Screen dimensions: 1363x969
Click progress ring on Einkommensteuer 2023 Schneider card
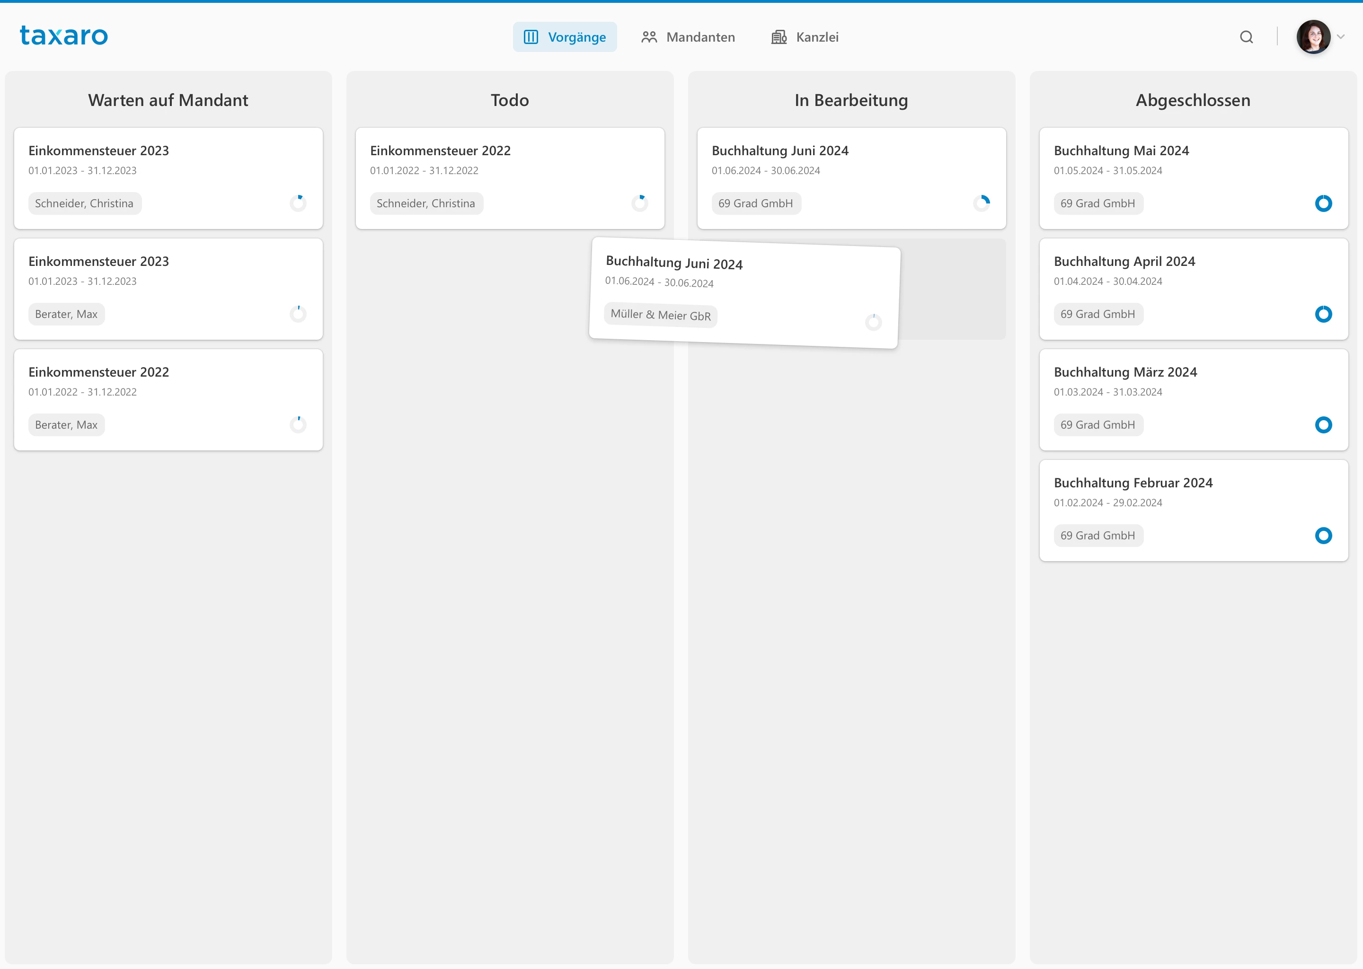pyautogui.click(x=298, y=203)
